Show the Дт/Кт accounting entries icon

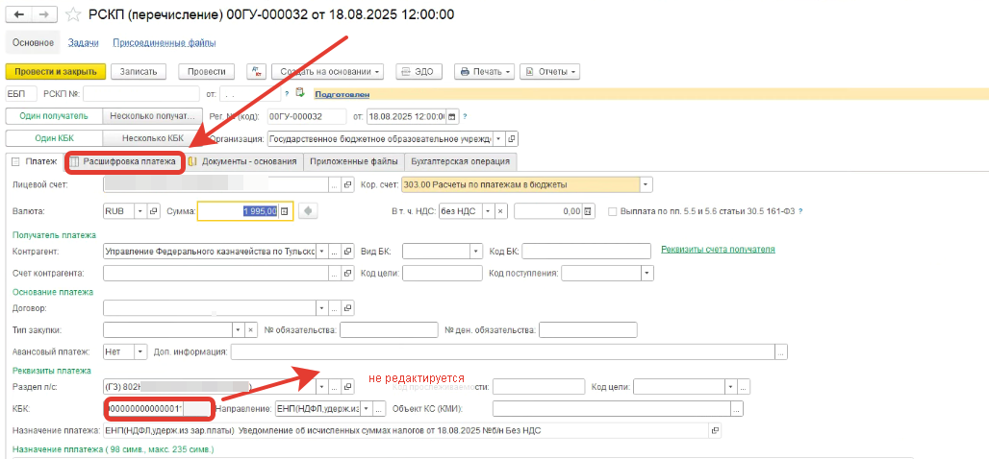pyautogui.click(x=256, y=72)
